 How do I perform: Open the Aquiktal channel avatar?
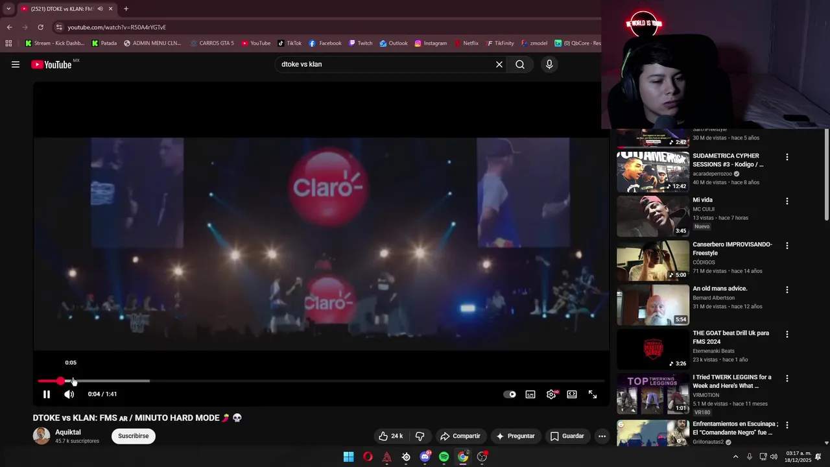[41, 436]
